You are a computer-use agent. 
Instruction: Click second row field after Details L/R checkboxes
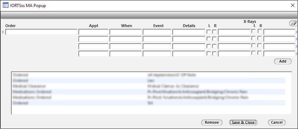pyautogui.click(x=234, y=39)
